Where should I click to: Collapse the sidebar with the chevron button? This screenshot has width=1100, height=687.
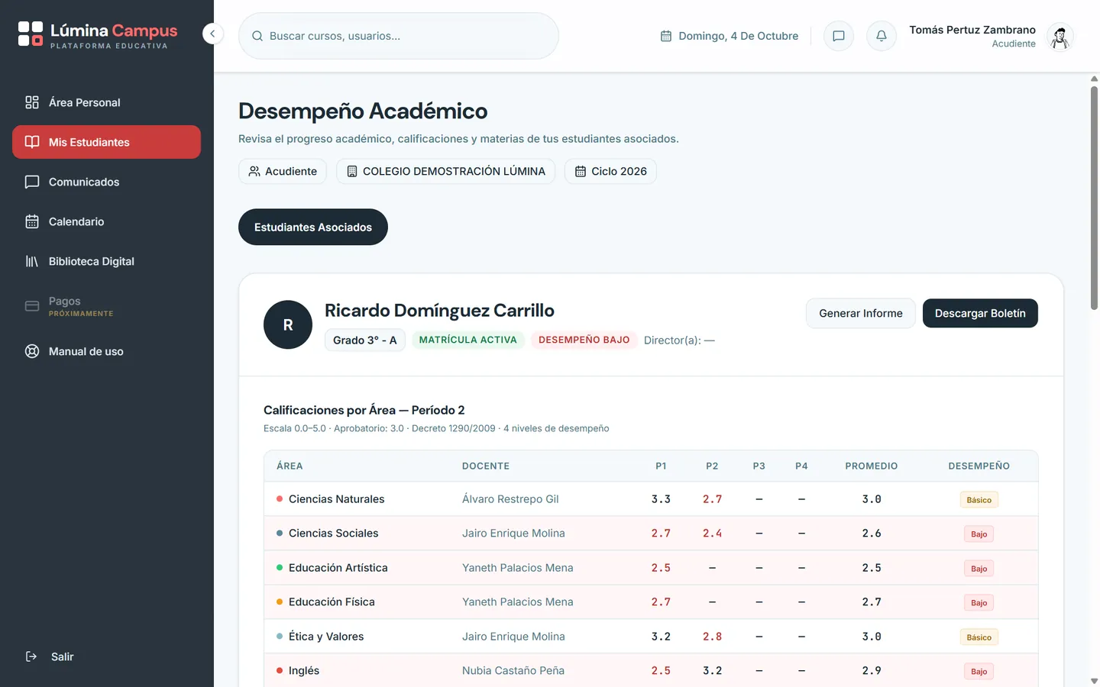point(212,34)
